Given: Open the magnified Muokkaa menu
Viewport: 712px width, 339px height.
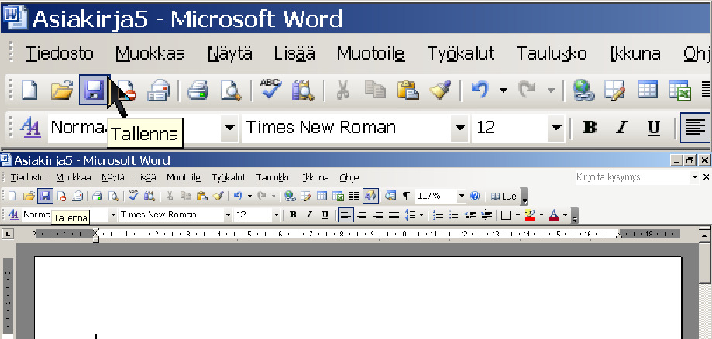Looking at the screenshot, I should pos(150,53).
